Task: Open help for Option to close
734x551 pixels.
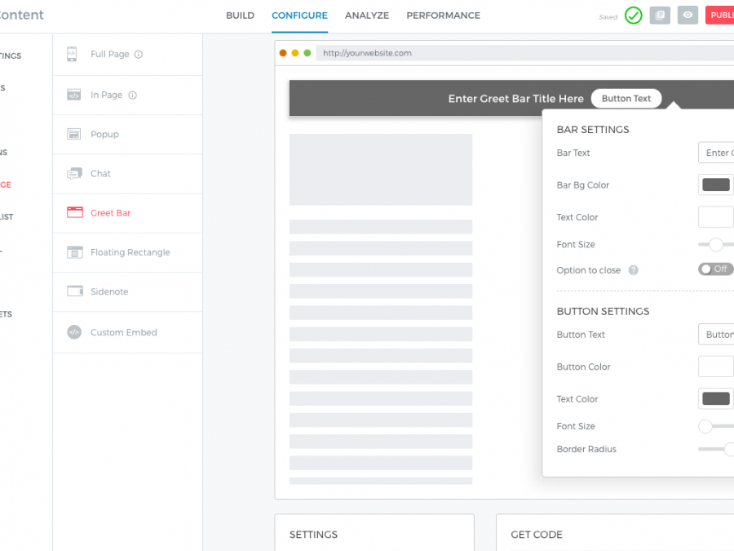Action: pyautogui.click(x=634, y=270)
